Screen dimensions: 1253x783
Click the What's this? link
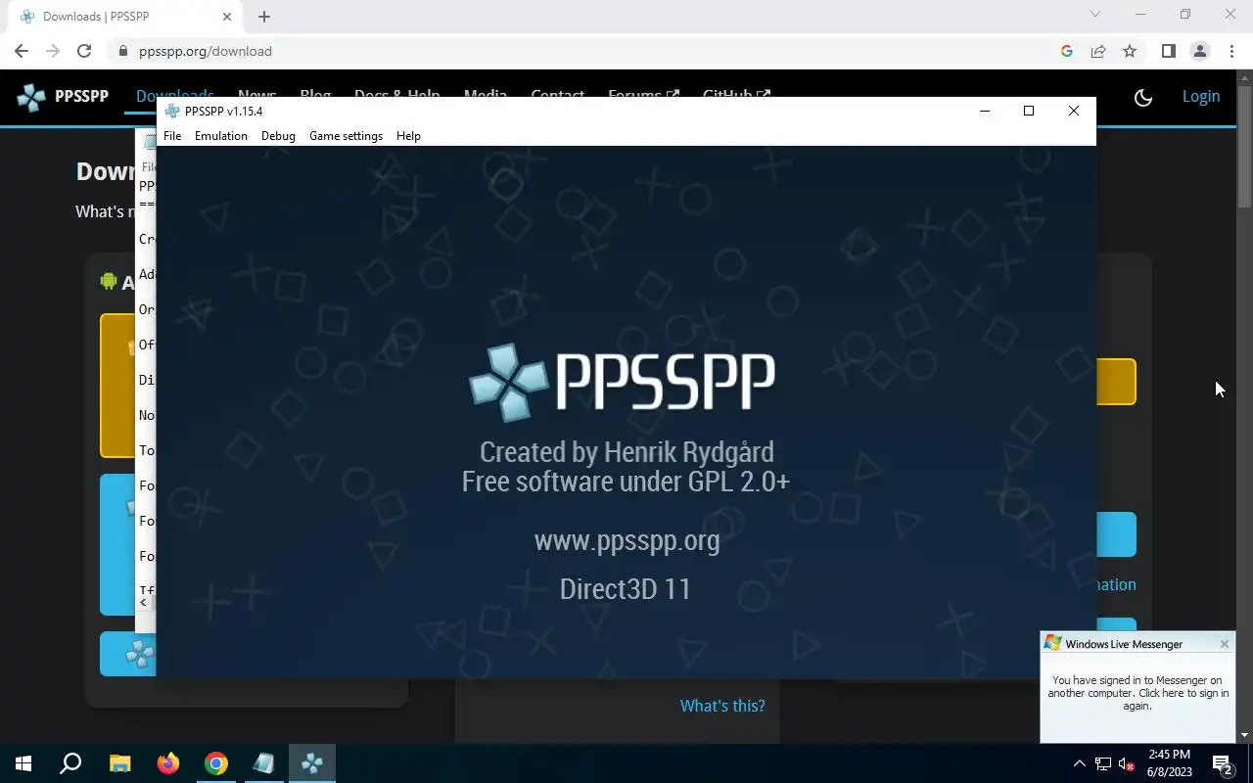tap(722, 706)
